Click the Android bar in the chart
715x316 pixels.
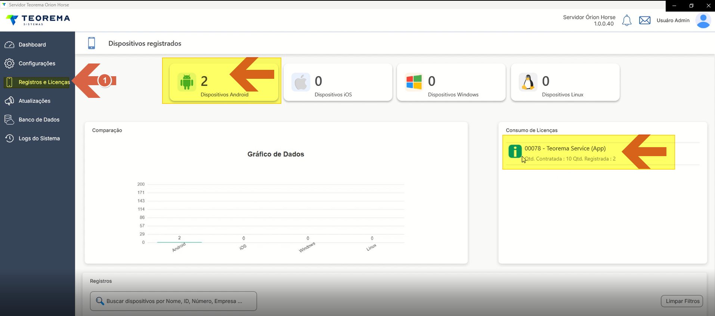[x=179, y=242]
